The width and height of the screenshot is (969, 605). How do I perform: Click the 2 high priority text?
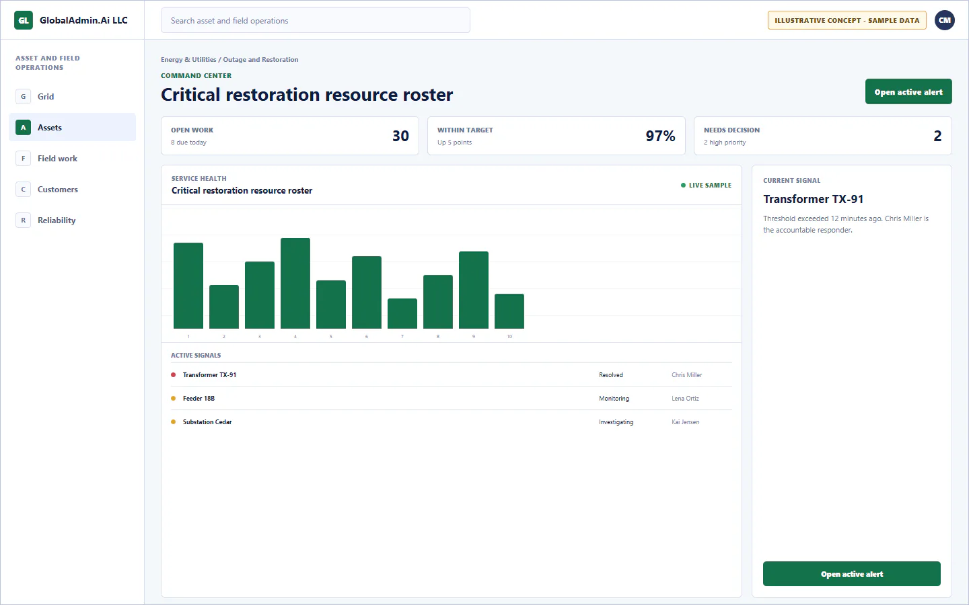click(725, 143)
